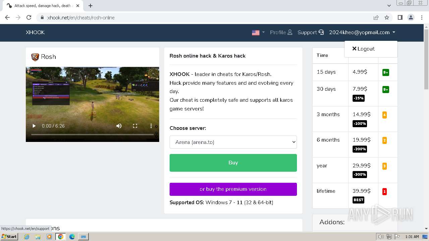Play the Rosh video
429x241 pixels.
click(x=34, y=126)
